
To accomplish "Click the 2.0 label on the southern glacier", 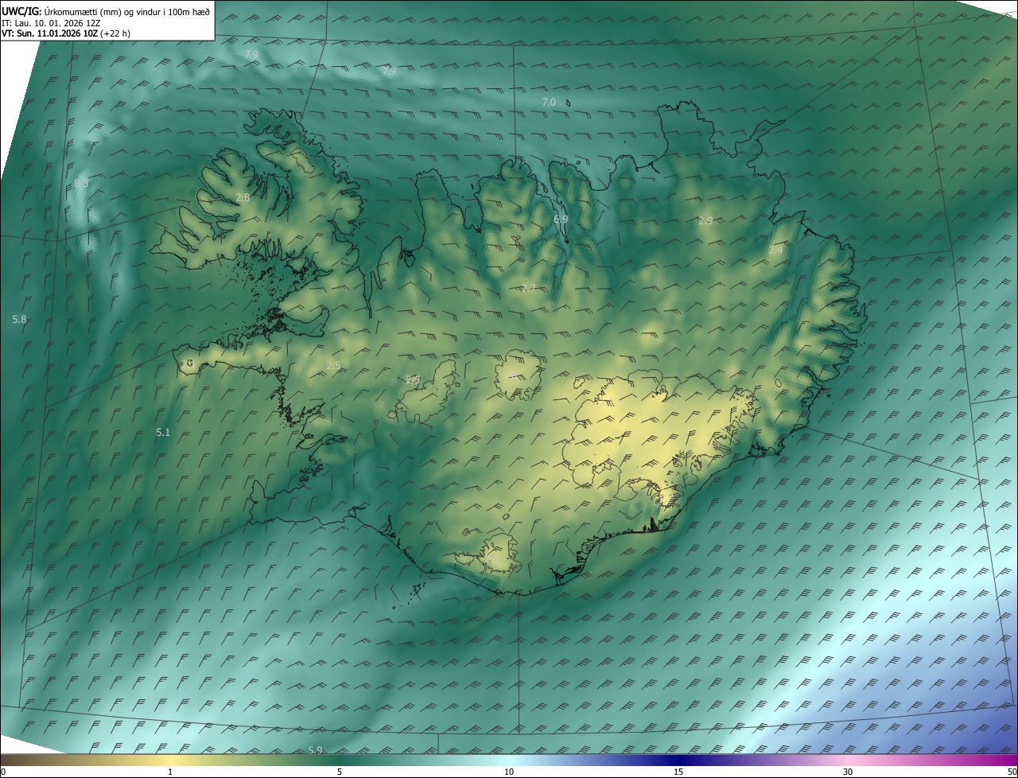I will click(492, 558).
